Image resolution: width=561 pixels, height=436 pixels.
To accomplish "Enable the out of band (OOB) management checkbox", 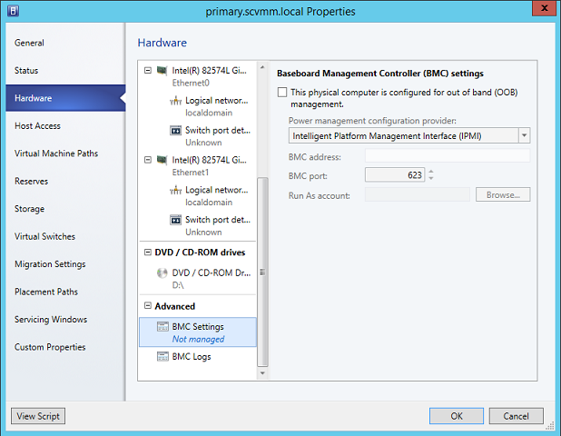I will click(282, 93).
